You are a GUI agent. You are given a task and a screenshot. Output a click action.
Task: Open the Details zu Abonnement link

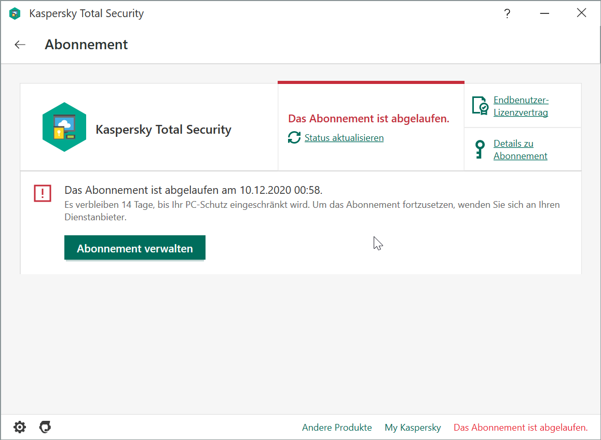pos(520,150)
